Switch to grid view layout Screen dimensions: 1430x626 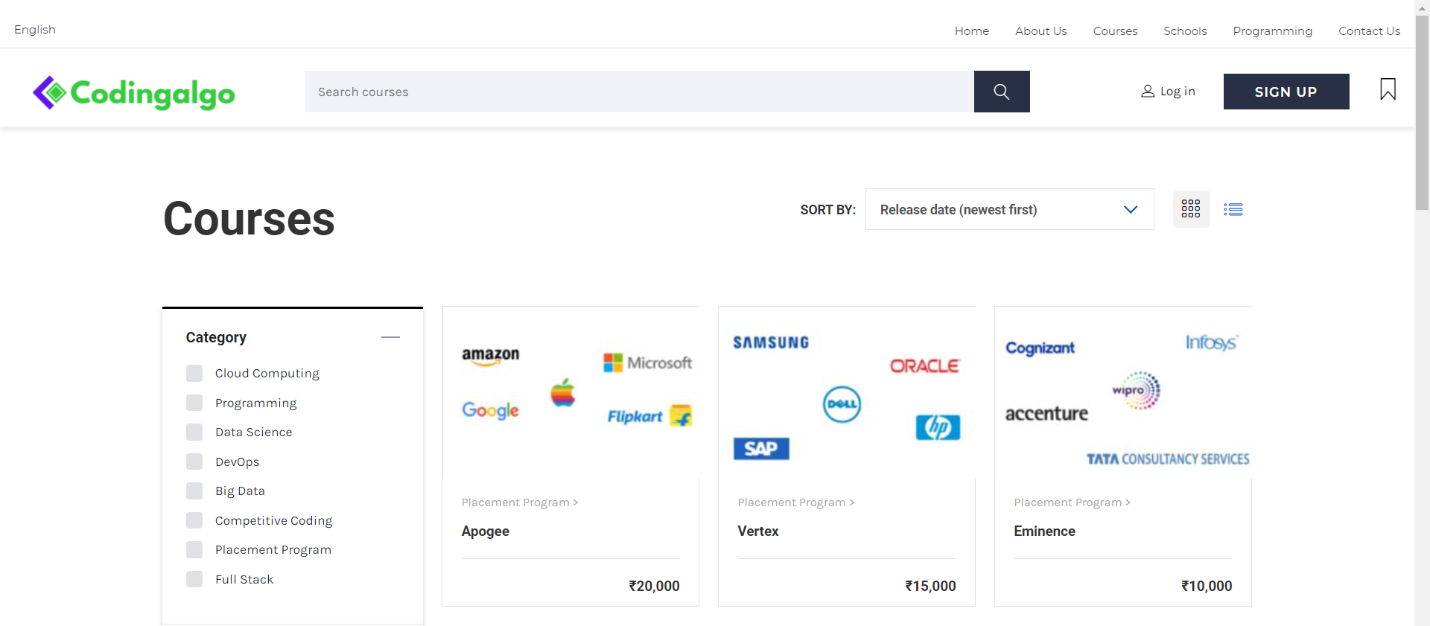[1191, 209]
